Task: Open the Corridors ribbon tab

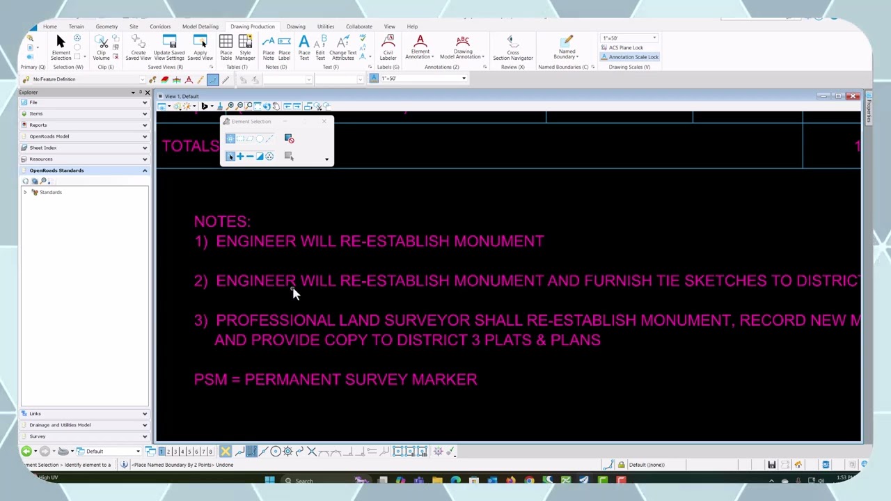Action: point(160,26)
